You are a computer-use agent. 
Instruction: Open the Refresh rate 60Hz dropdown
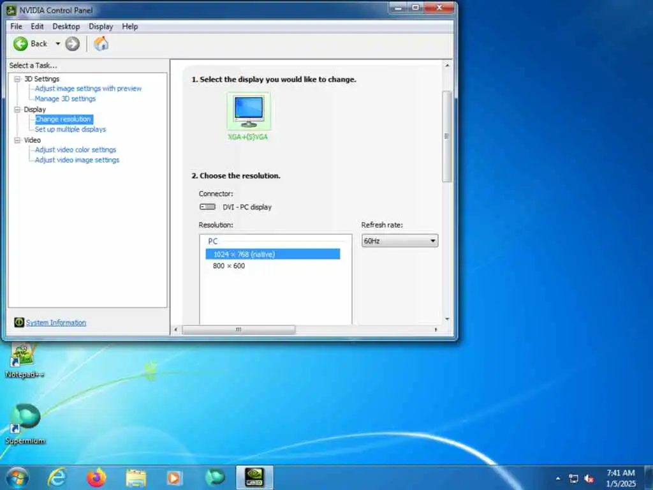click(x=400, y=241)
